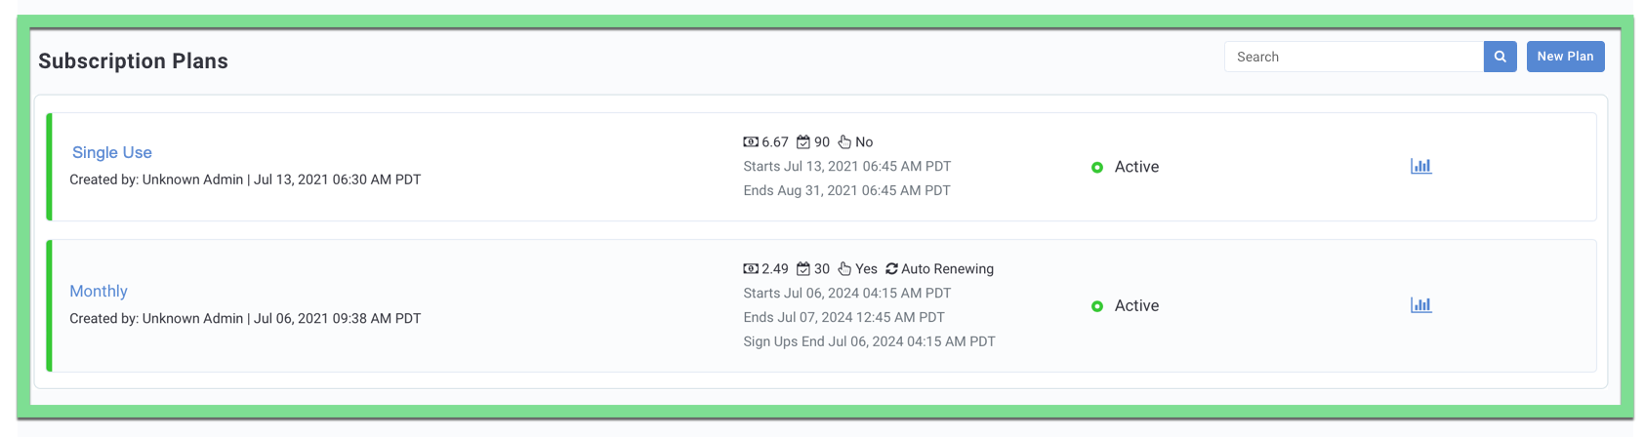The width and height of the screenshot is (1645, 437).
Task: Click the calendar icon next to 90
Action: [x=803, y=141]
